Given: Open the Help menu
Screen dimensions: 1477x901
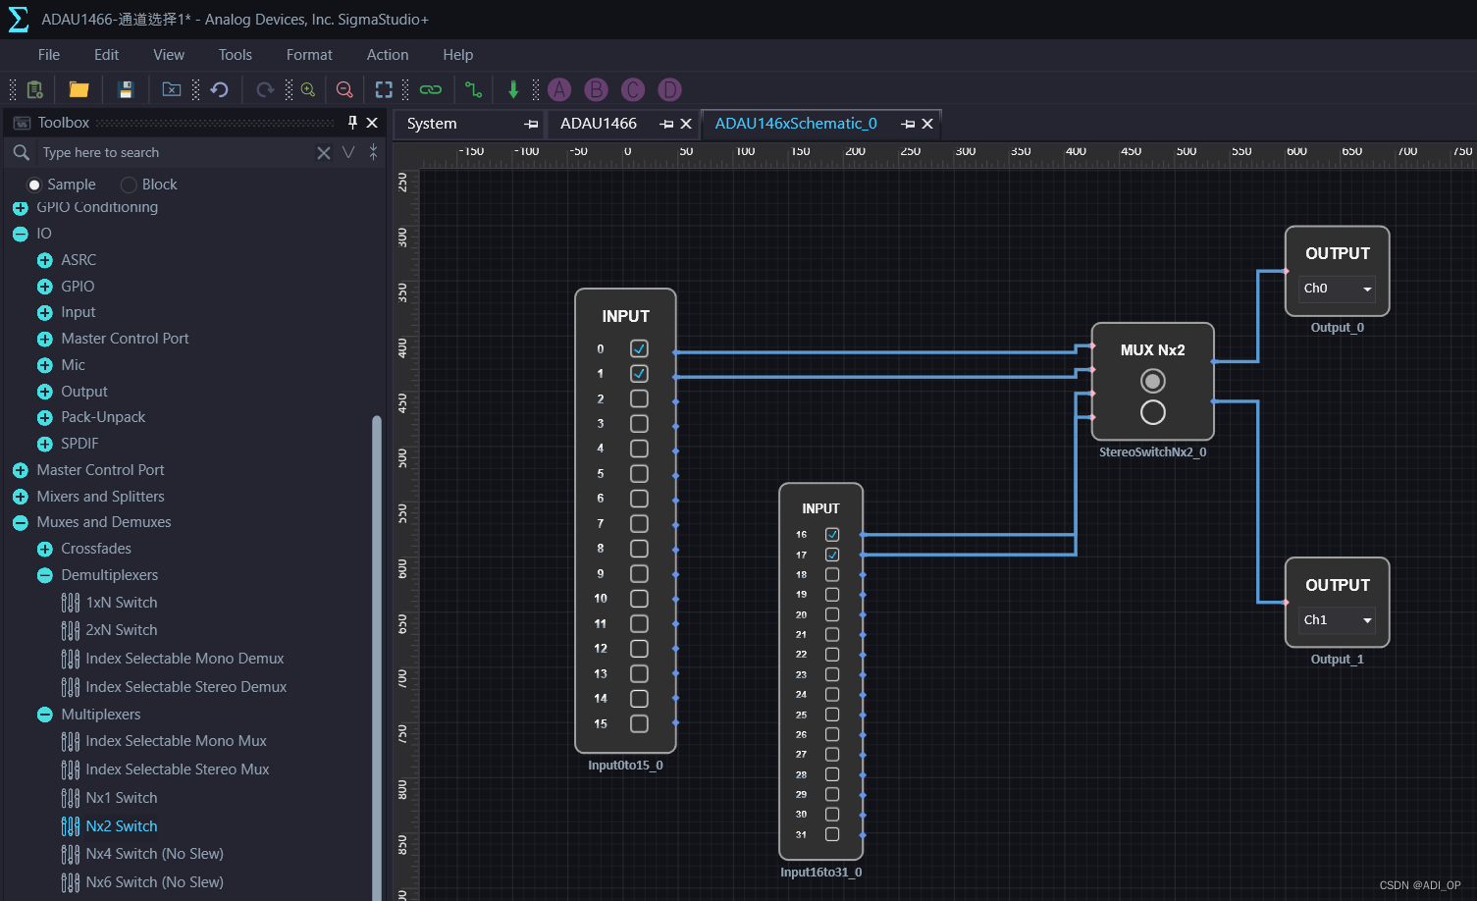Looking at the screenshot, I should click(458, 55).
